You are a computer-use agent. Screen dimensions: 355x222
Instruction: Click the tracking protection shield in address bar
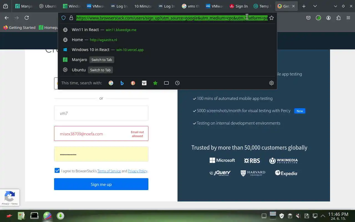click(x=64, y=18)
